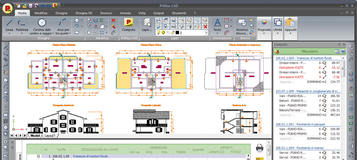Screen dimensions: 357x160
Task: Select the Cerchio dati centro e raggio tool
Action: [42, 26]
